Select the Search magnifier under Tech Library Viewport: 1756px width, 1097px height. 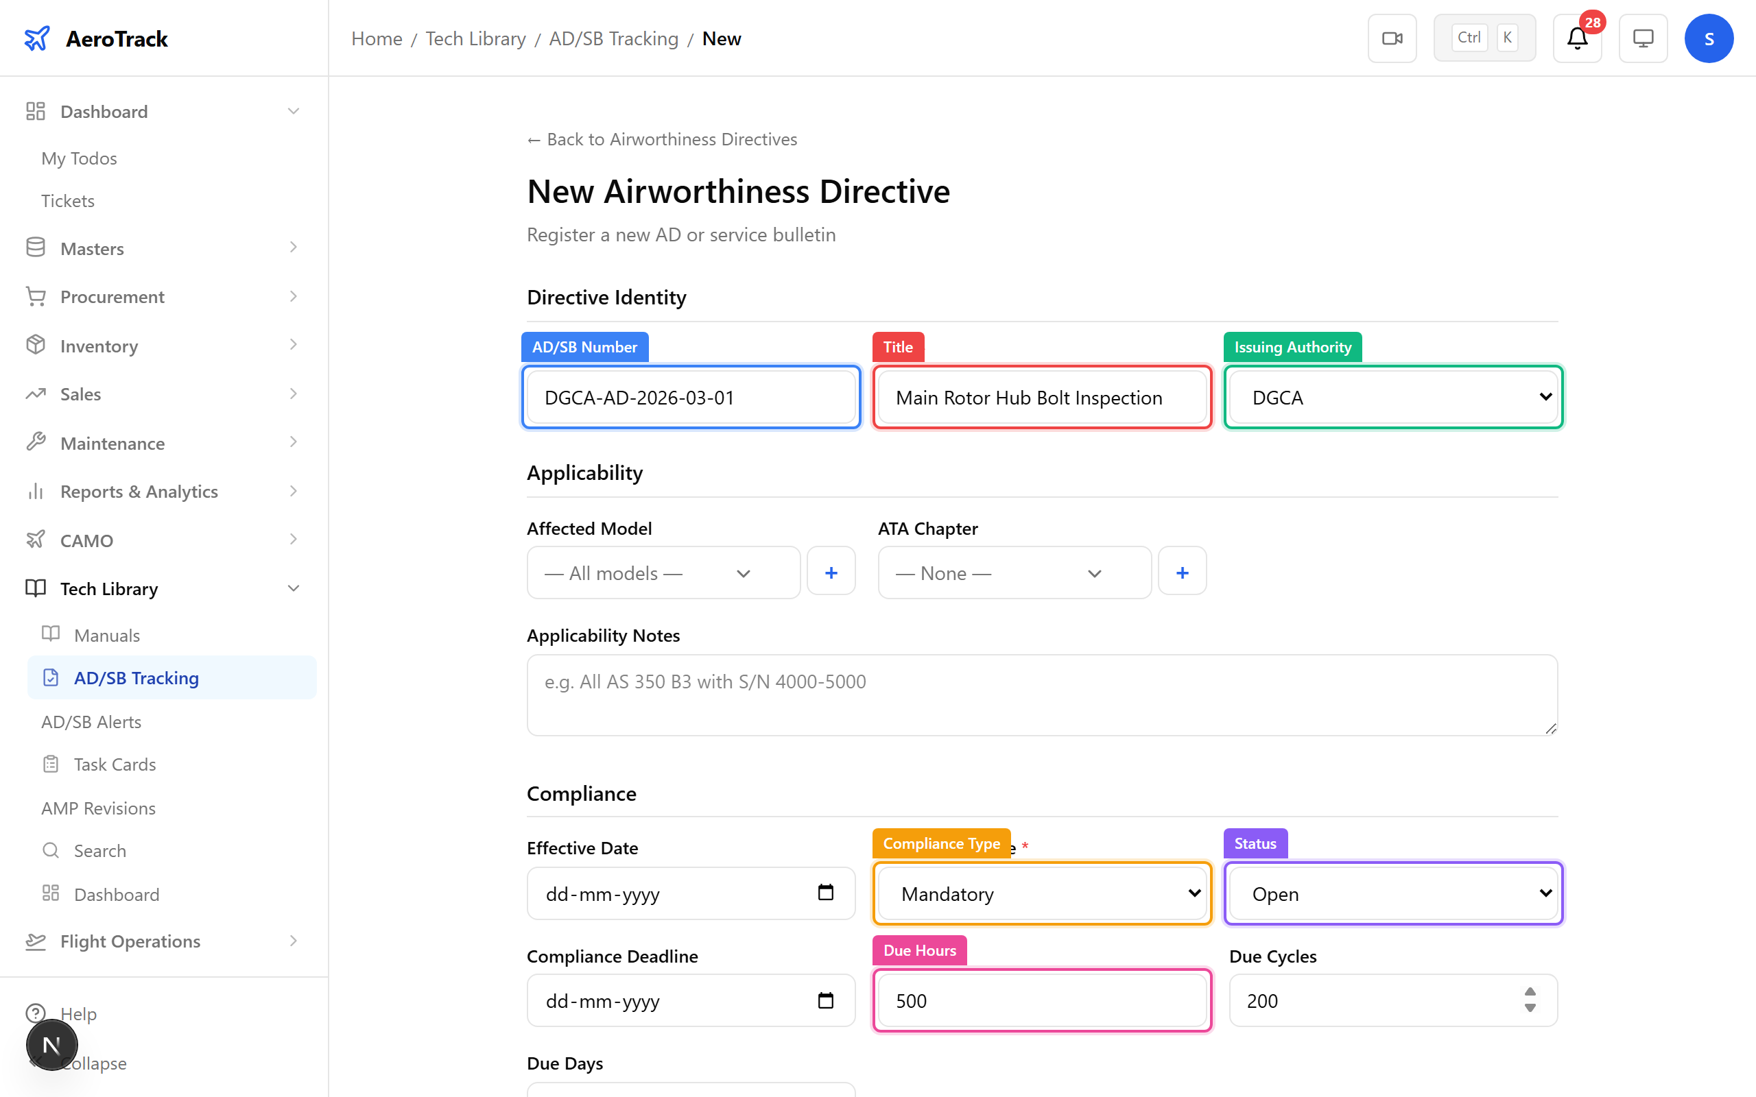point(51,849)
